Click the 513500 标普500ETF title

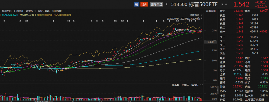pos(194,5)
